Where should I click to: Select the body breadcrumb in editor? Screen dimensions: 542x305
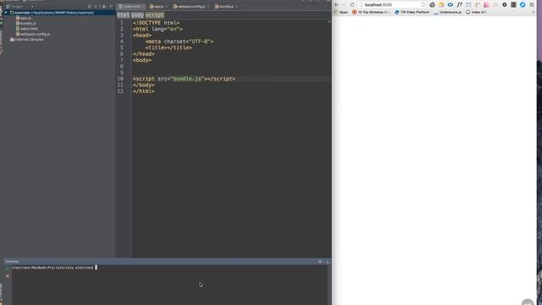[x=137, y=15]
